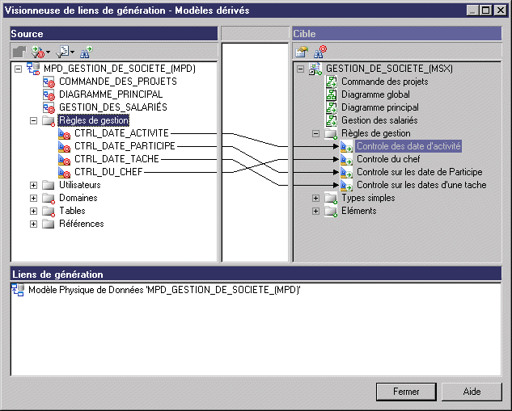Select the Modèle Physique de Données link entry
512x411 pixels.
tap(163, 289)
